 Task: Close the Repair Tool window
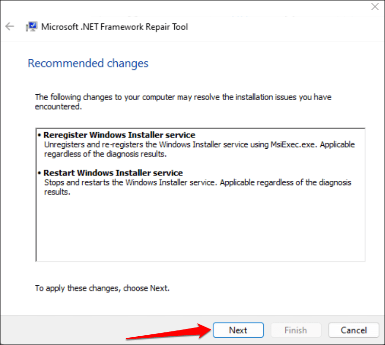375,7
